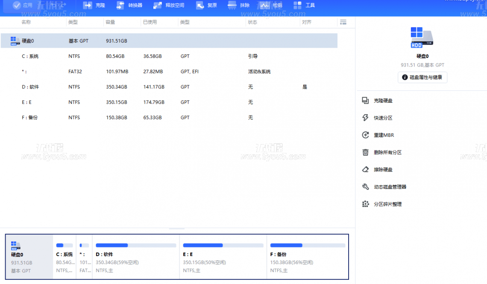This screenshot has width=487, height=284.
Task: Select the F: 备份 partition row
Action: [x=169, y=118]
